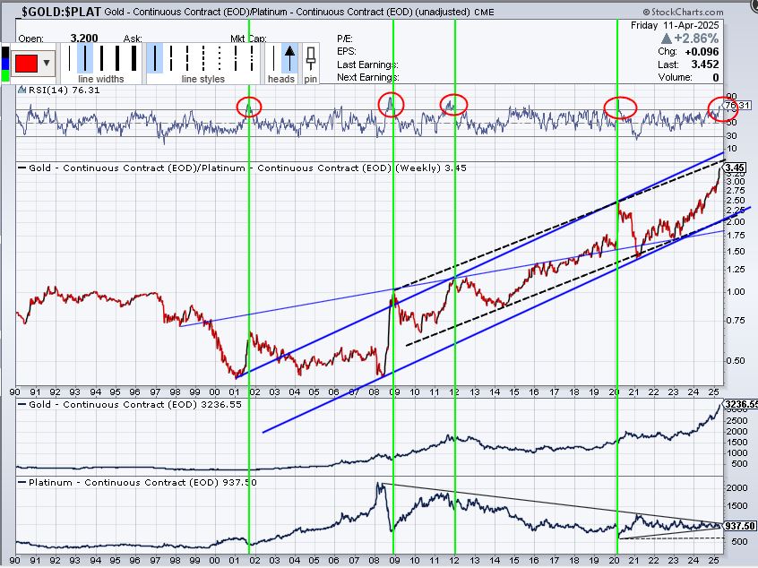Select the thinnest line width option

[69, 58]
